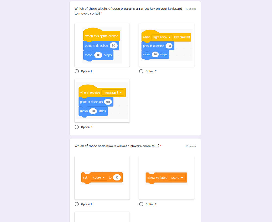The width and height of the screenshot is (272, 222).
Task: Click the 'set score to 0' block image
Action: pos(102,178)
